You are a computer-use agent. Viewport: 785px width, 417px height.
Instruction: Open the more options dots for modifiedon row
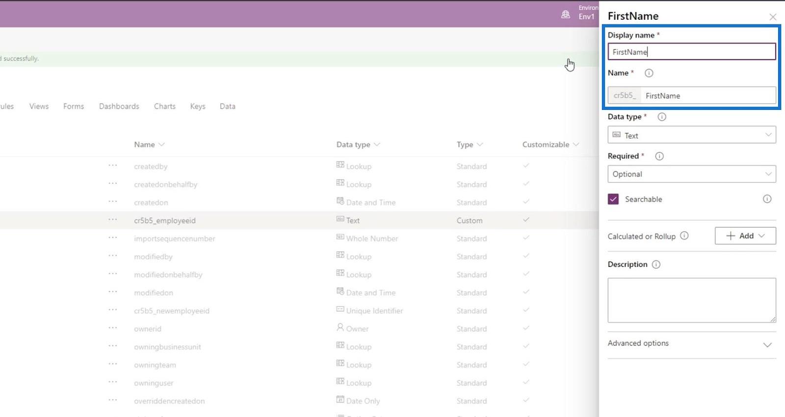113,292
